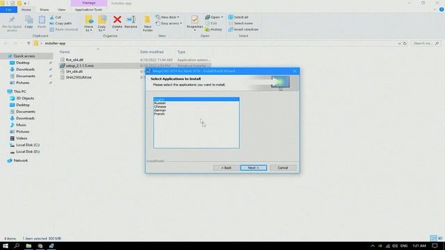Click the Manage contextual tab
Viewport: 445px width, 250px height.
(x=89, y=3)
